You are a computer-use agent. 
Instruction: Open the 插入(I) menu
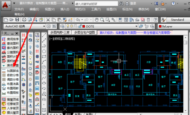coord(65,9)
